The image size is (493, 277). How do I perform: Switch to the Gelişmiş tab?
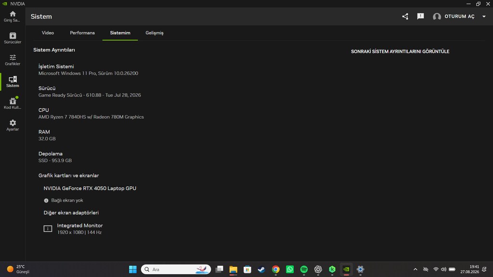(x=155, y=33)
